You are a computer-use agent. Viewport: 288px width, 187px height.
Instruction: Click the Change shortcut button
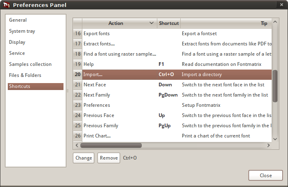tap(84, 158)
